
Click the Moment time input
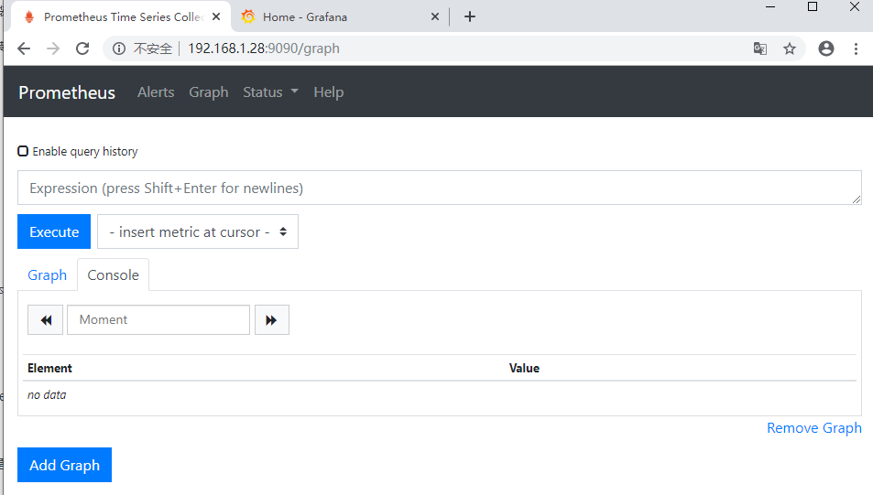[x=158, y=320]
